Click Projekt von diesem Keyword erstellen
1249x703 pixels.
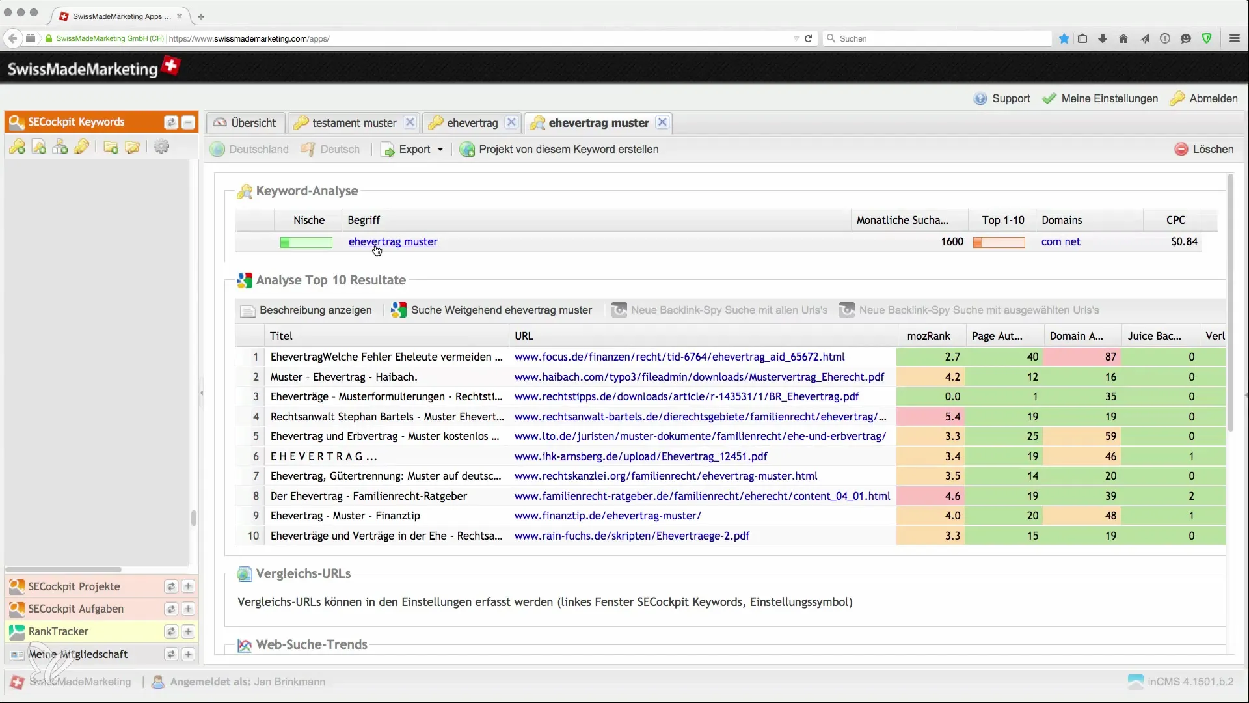559,150
